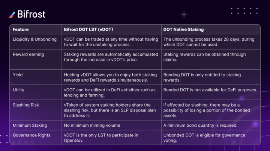Viewport: 270px width, 151px height.
Task: Click the 'only LST to participate in OpenGov' cell
Action: [101, 138]
